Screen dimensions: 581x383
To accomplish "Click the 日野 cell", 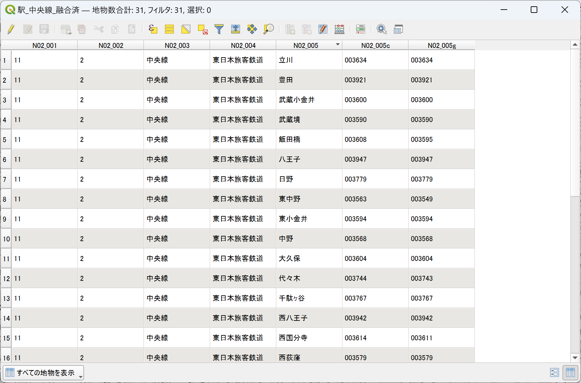I will pos(309,179).
